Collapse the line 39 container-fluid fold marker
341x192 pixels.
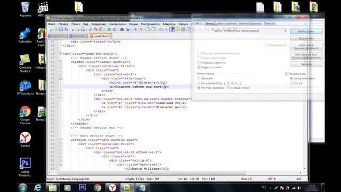[61, 66]
